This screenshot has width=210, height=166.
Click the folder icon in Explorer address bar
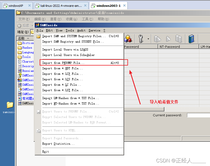[x=32, y=32]
